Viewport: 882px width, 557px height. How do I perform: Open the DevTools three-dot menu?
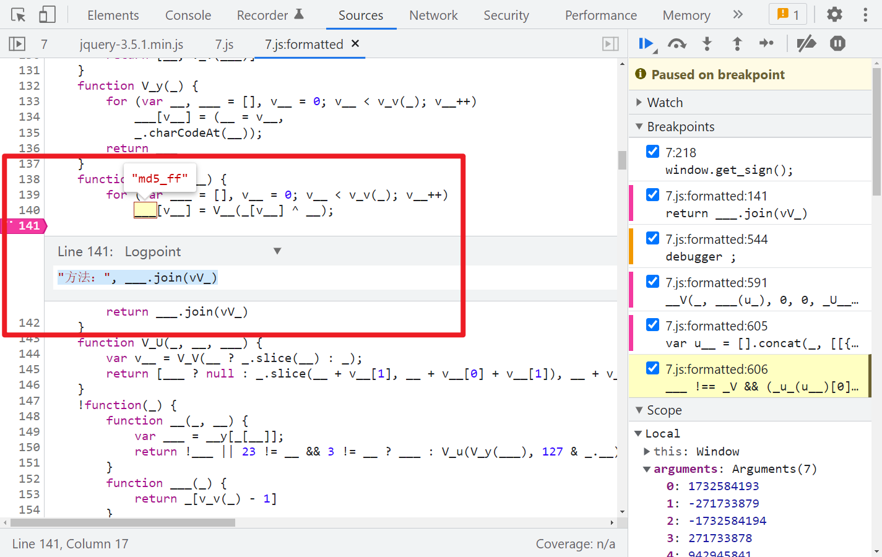tap(865, 14)
